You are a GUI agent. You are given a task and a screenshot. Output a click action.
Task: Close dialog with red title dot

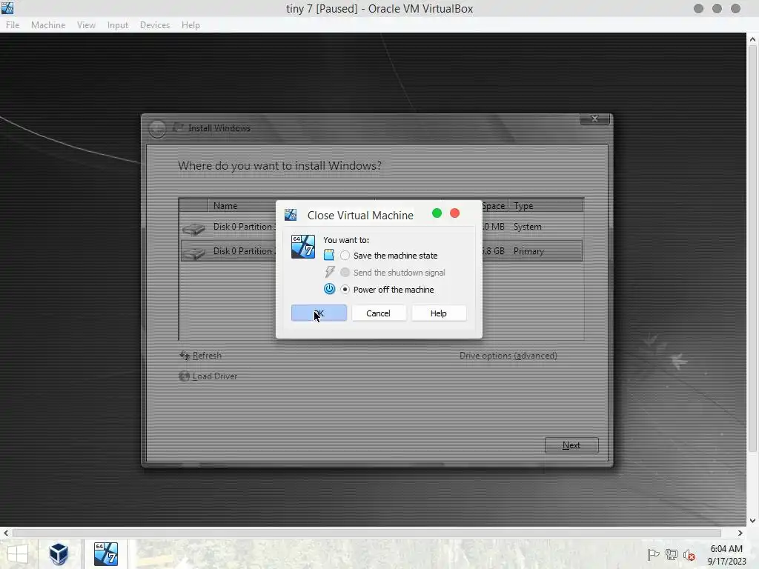click(x=454, y=213)
